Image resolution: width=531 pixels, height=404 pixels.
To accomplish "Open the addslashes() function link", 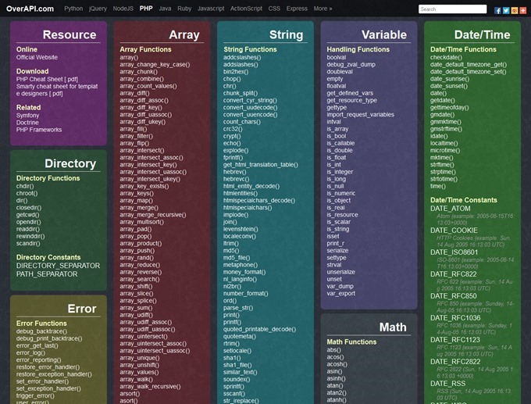I will pos(241,64).
